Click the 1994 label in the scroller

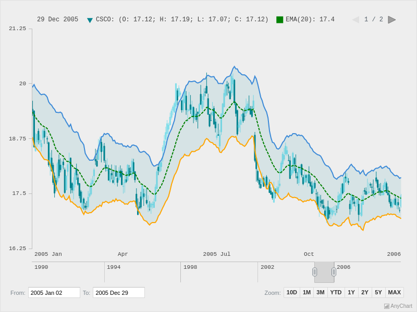pyautogui.click(x=114, y=267)
